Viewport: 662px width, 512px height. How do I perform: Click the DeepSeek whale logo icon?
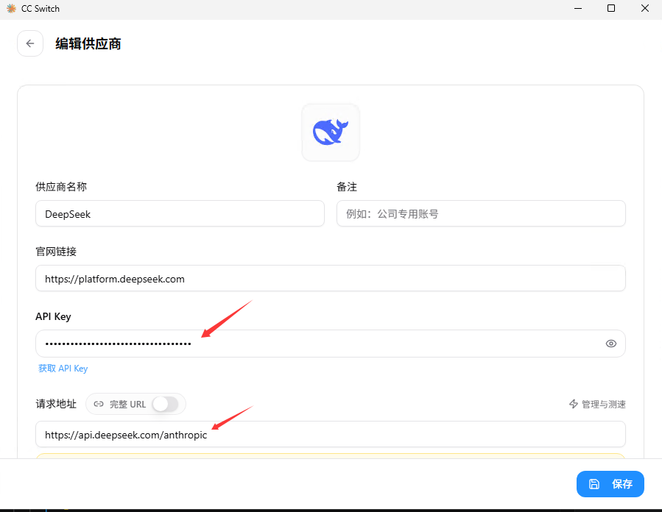(x=331, y=132)
